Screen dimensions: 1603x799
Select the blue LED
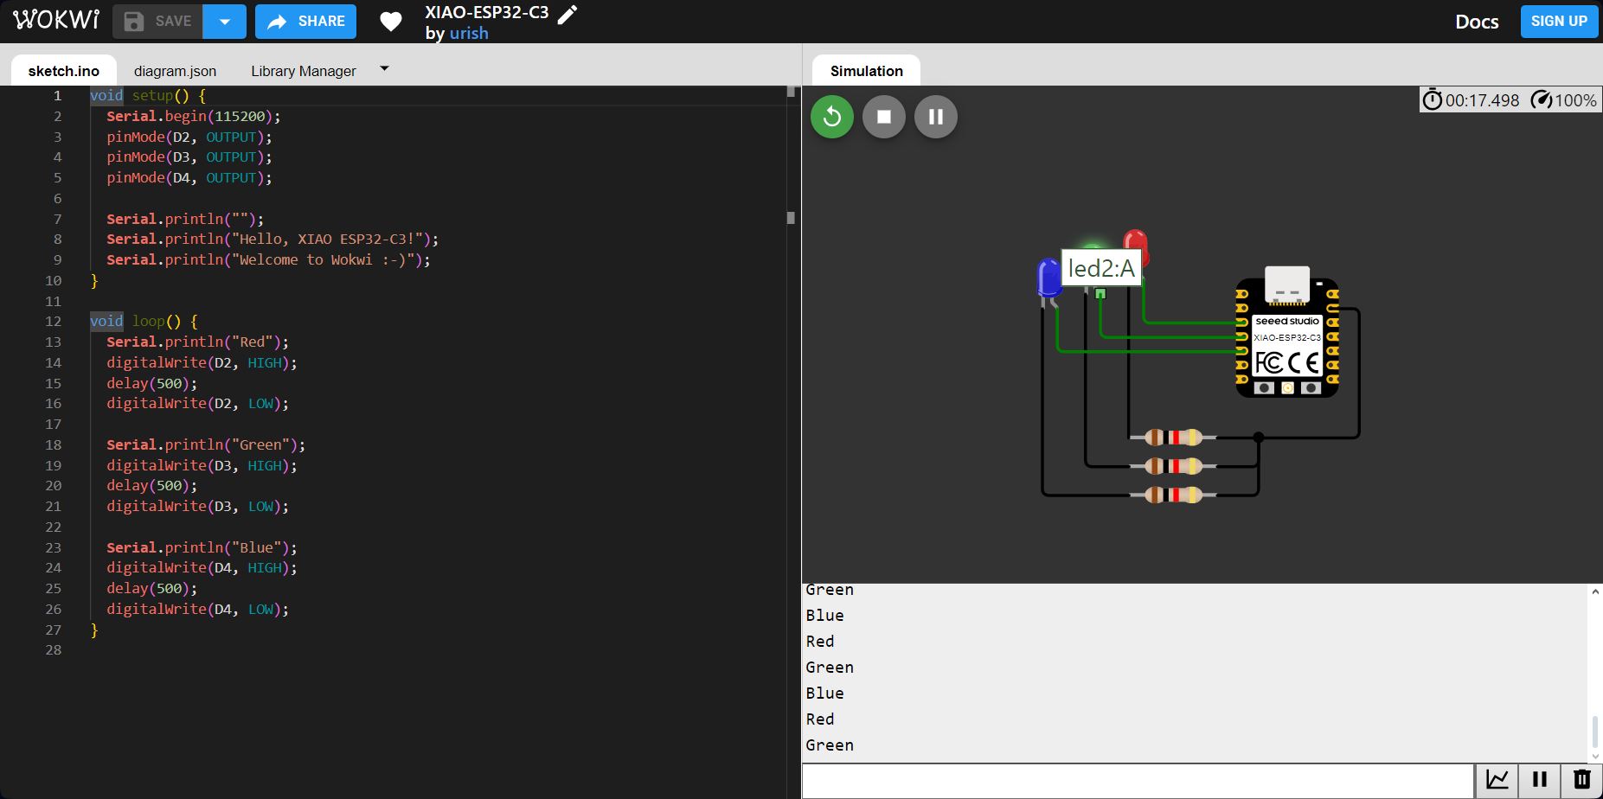[1048, 278]
